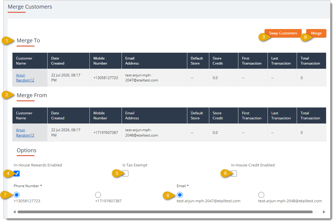Click Date Created cell in Arjun Random13 row

pos(68,133)
